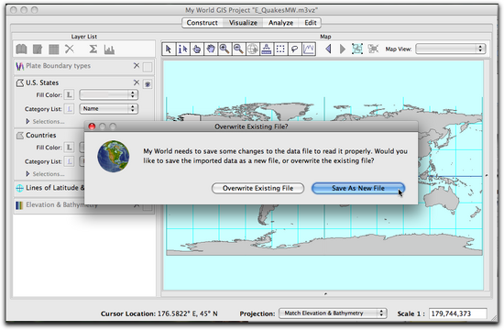The image size is (504, 330).
Task: Remove the Plate Boundary types layer
Action: tap(137, 66)
